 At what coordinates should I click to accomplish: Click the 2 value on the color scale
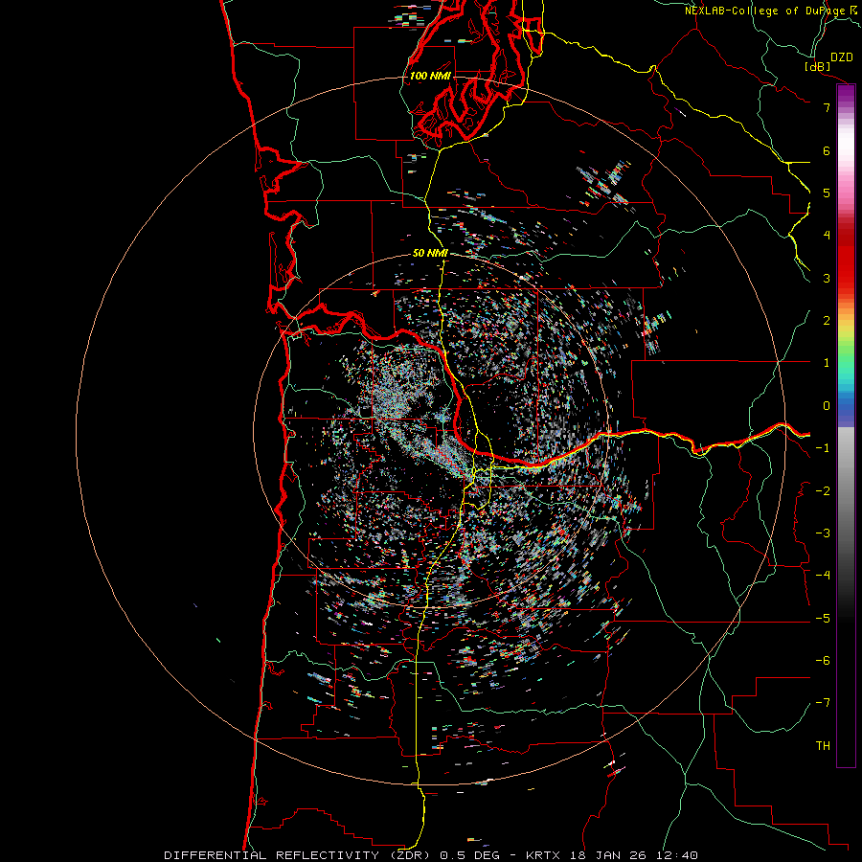tap(827, 321)
